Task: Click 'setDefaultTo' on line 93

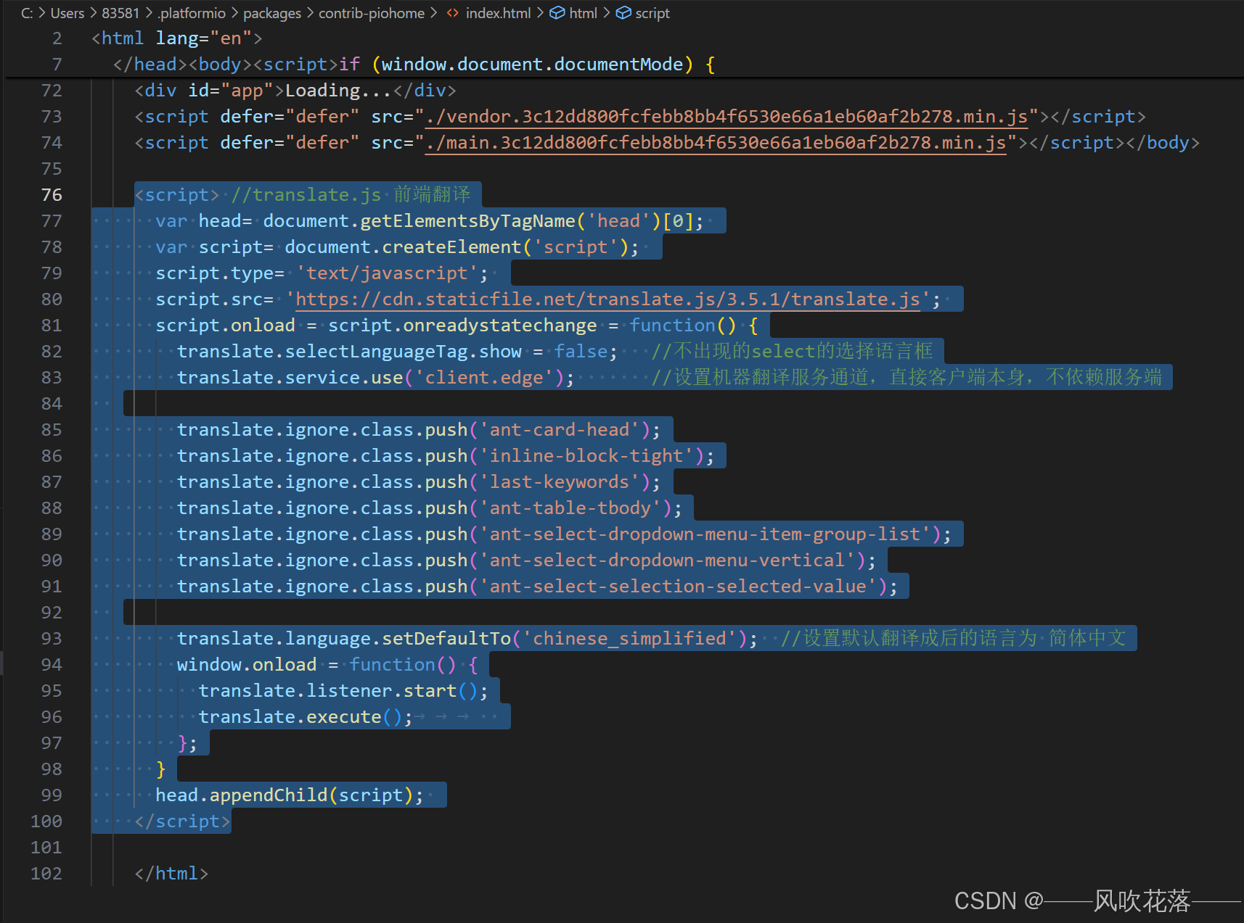Action: [x=446, y=639]
